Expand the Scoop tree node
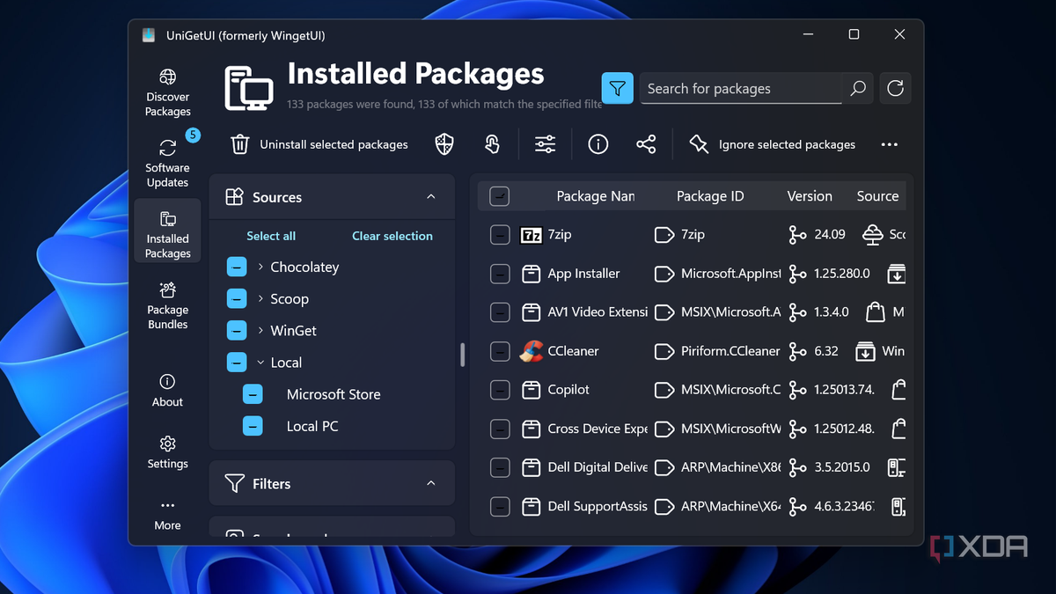This screenshot has height=594, width=1056. click(261, 298)
